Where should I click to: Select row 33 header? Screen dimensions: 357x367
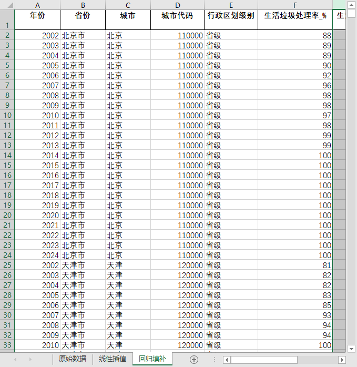7,345
